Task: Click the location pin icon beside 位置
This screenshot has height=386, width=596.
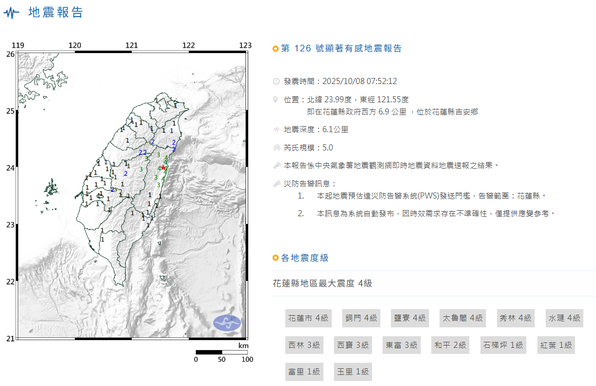Action: (x=276, y=100)
